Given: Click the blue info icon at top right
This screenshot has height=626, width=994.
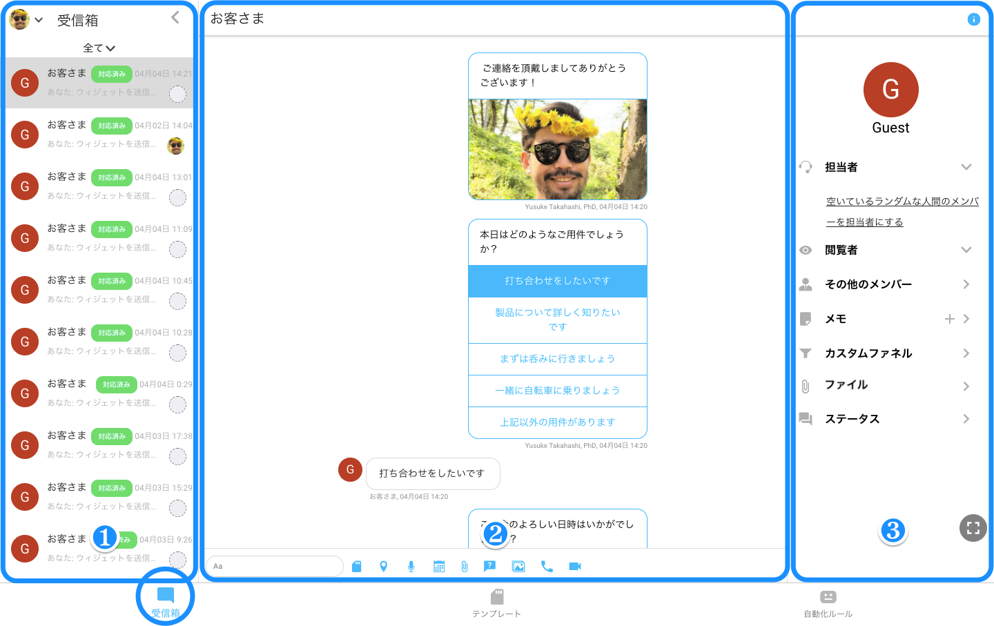Looking at the screenshot, I should point(973,19).
